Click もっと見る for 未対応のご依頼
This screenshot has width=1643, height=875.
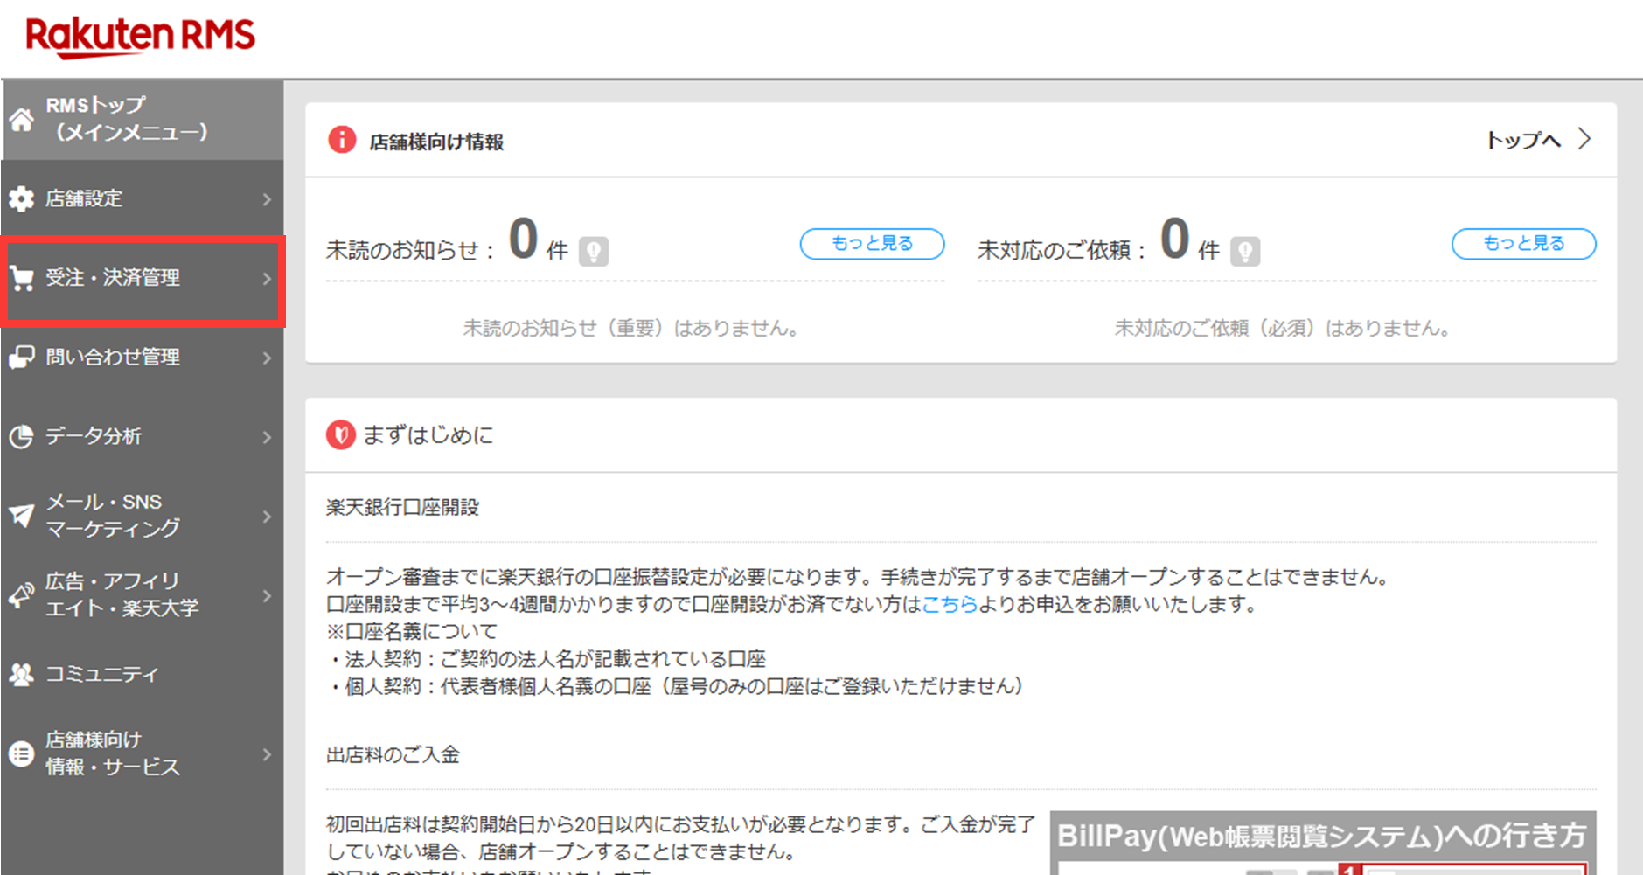point(1523,244)
